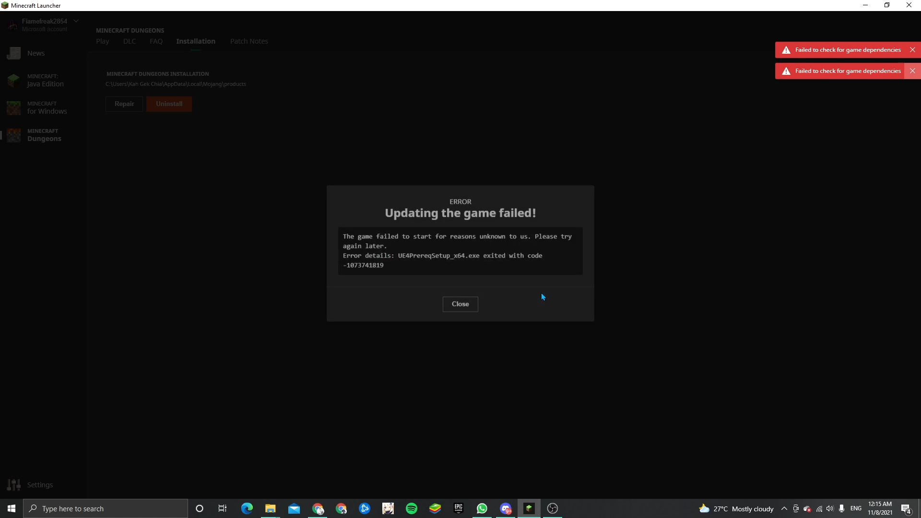
Task: Expand the Flamefreak2854 account dropdown
Action: click(x=76, y=21)
